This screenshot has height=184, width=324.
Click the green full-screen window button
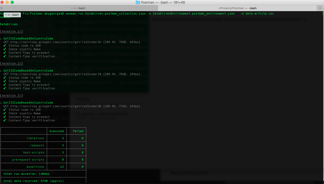click(12, 2)
